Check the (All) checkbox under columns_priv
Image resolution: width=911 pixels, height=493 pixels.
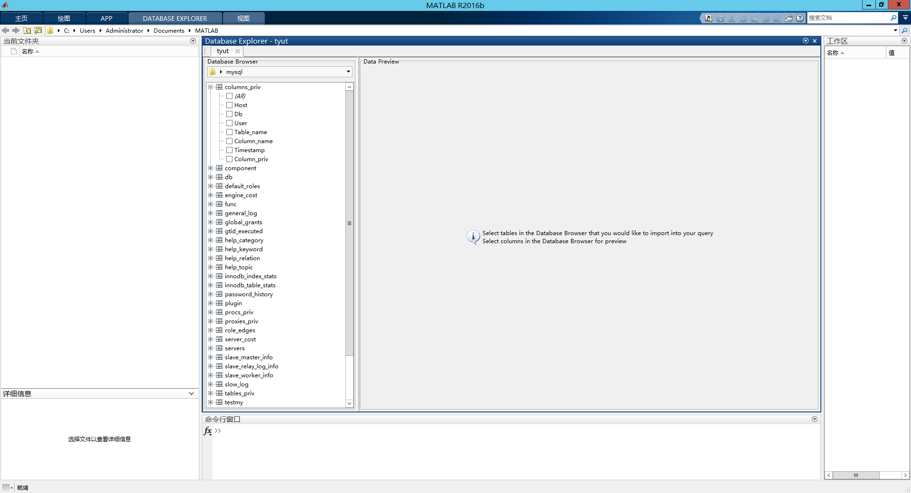(229, 96)
